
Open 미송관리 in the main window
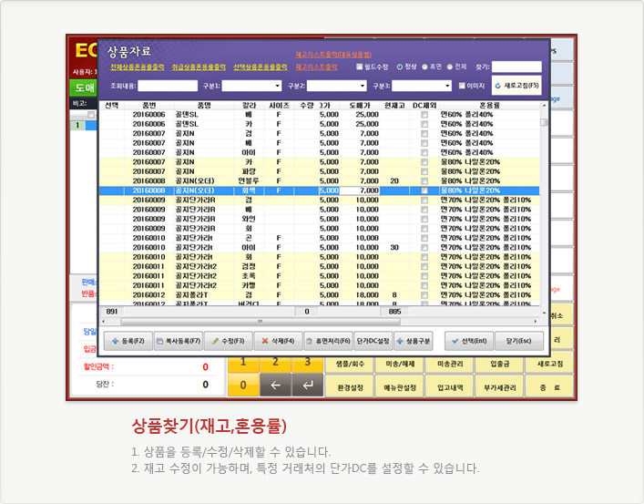point(450,364)
